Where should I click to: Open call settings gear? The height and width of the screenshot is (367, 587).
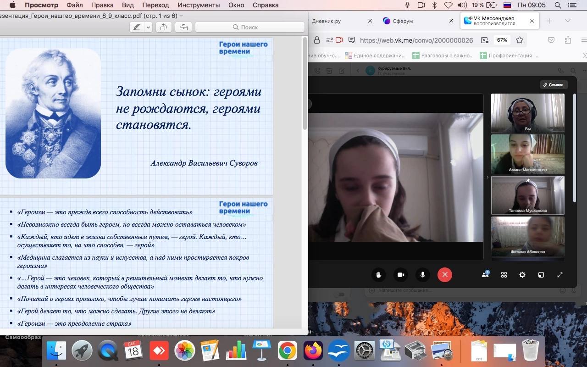pyautogui.click(x=522, y=275)
